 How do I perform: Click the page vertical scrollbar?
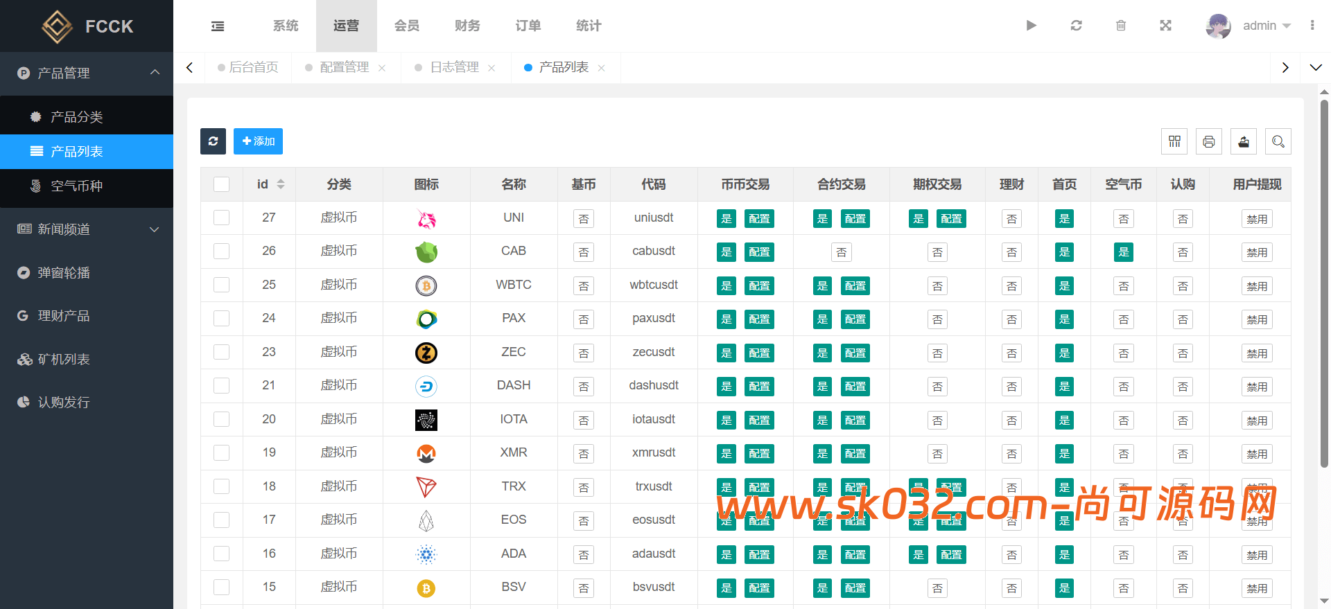[1324, 284]
